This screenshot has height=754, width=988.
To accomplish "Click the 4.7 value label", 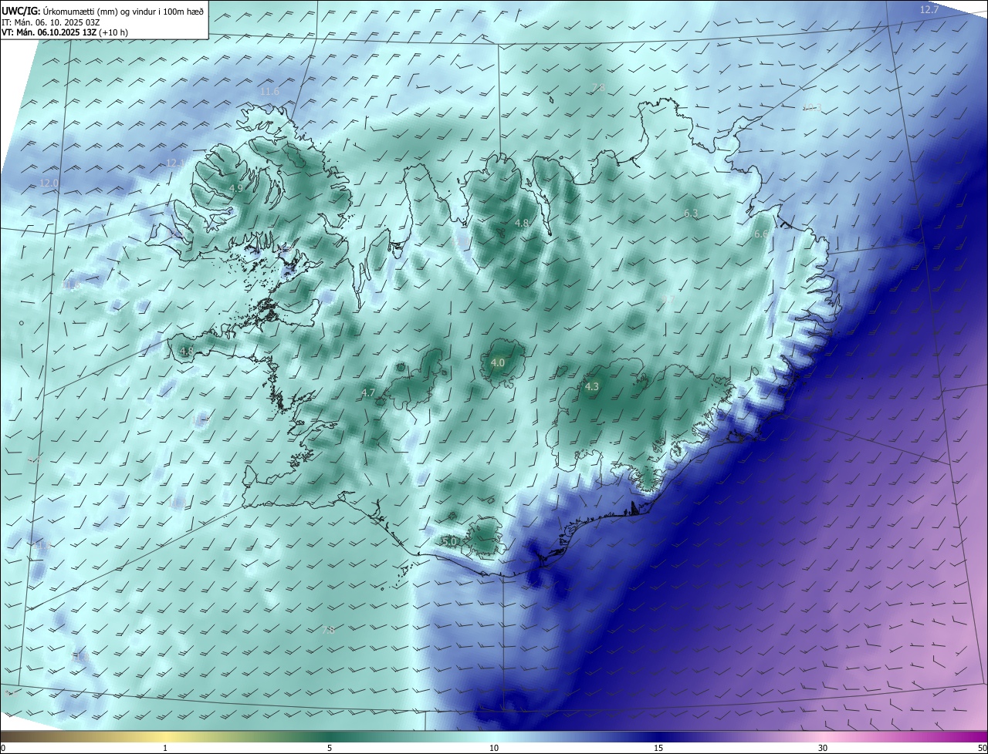I will [x=368, y=392].
